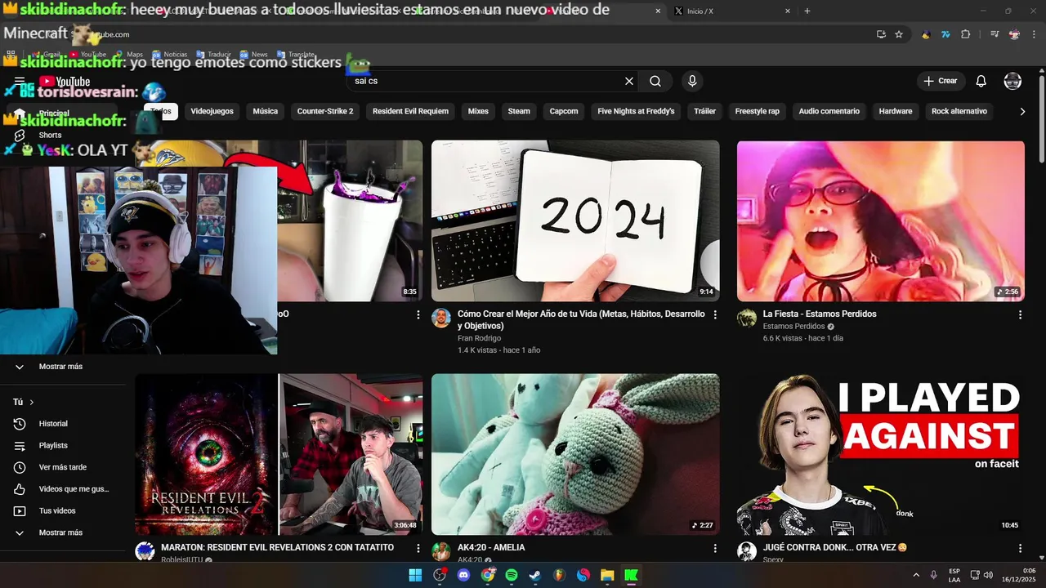Click the Historial icon in sidebar

coord(20,424)
